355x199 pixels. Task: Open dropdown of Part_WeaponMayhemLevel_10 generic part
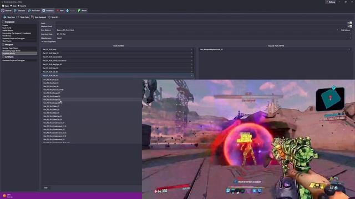349,49
